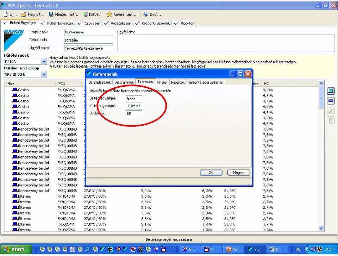
Task: Click the Referencia sorszám field
Action: point(88,40)
